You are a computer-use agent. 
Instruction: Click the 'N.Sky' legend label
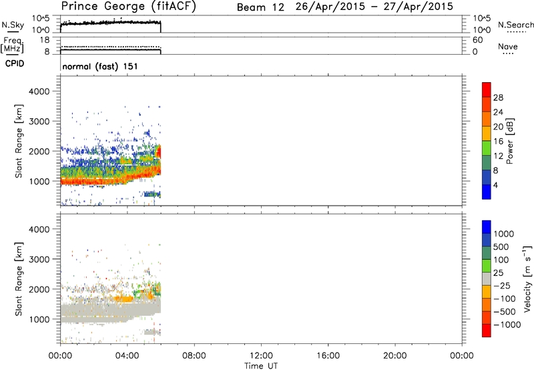(x=13, y=25)
